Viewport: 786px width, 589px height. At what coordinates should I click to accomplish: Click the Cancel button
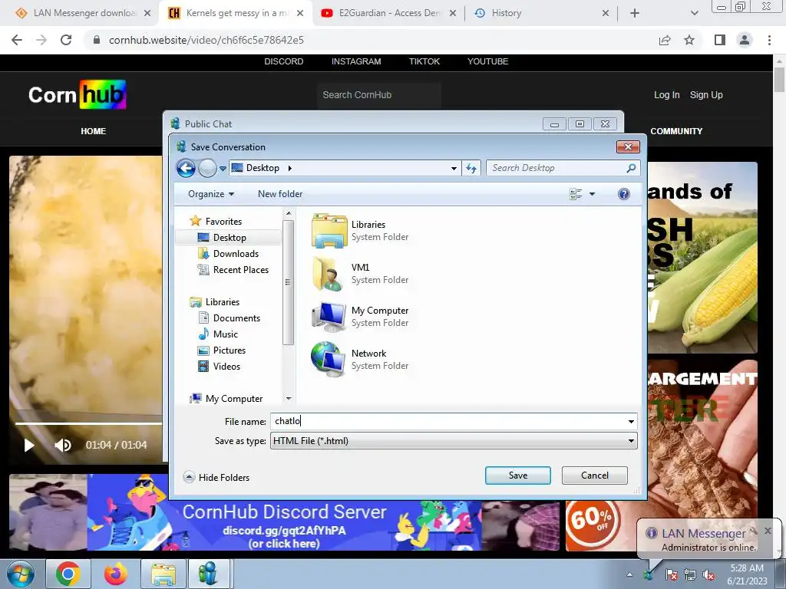(595, 475)
